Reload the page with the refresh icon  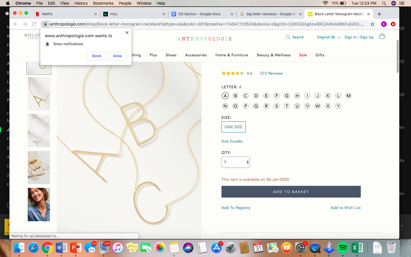34,24
